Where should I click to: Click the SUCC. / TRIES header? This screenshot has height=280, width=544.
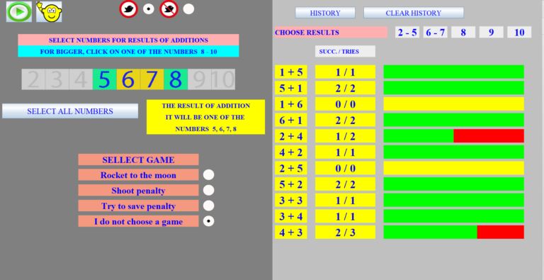click(x=345, y=52)
